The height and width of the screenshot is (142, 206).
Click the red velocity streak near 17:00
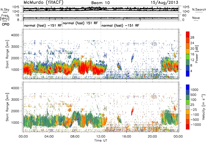(132, 111)
